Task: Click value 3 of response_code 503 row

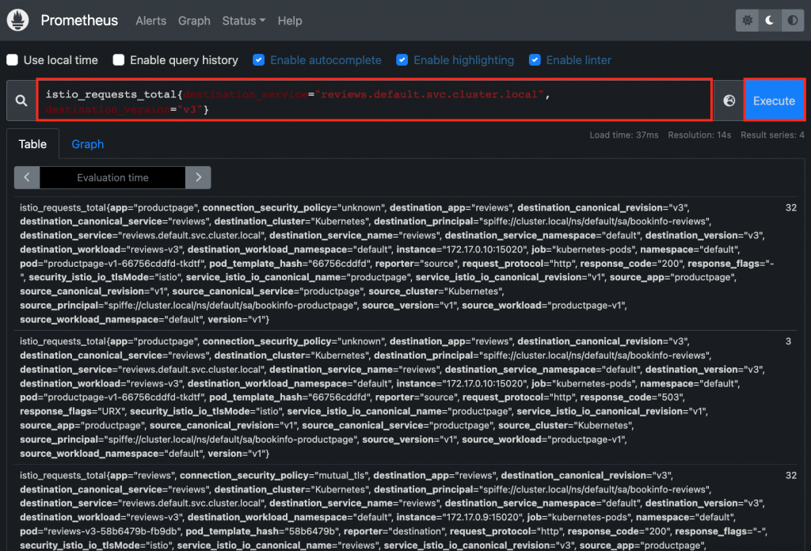Action: point(788,341)
